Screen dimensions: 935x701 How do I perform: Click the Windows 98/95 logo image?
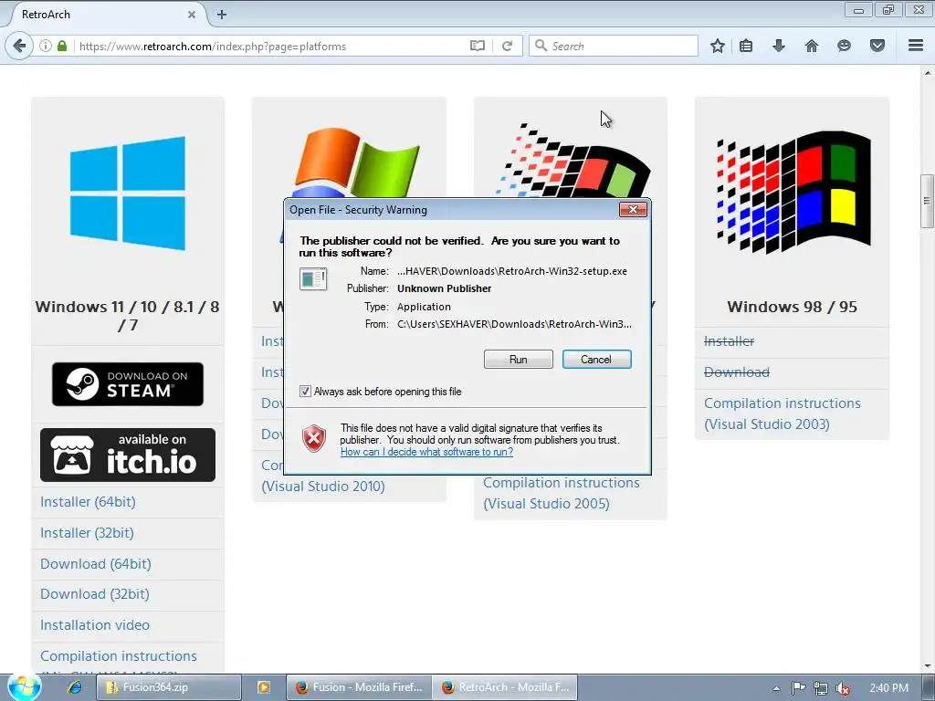pos(793,194)
